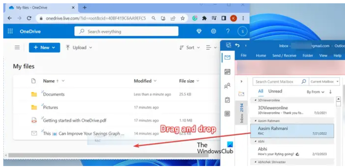
Task: Open the OneDrive app launcher grid
Action: [10, 31]
